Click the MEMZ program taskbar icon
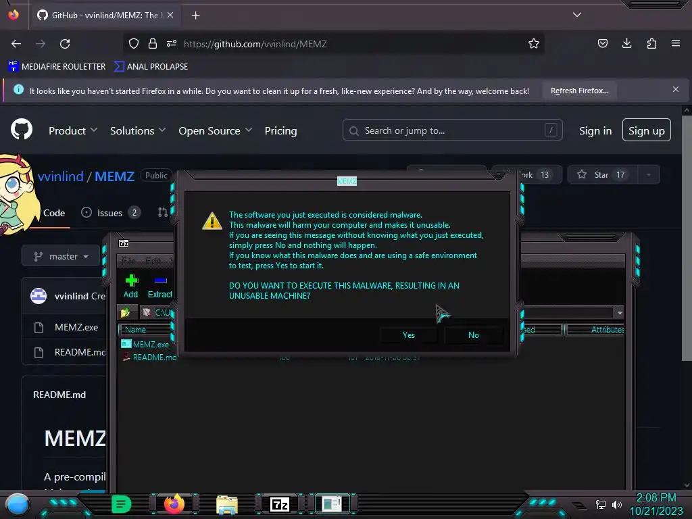The image size is (692, 519). (332, 504)
